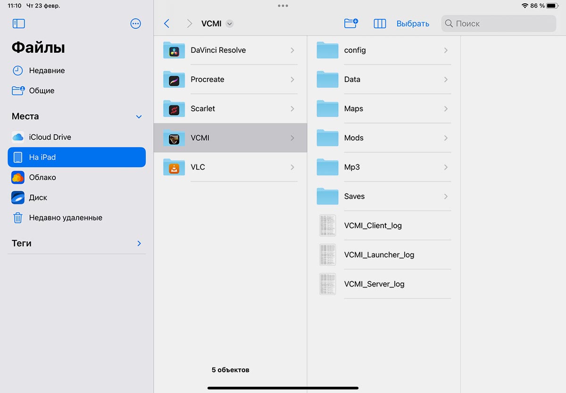Screen dimensions: 566x393
Task: Expand chevron on Scarlet row
Action: 292,109
